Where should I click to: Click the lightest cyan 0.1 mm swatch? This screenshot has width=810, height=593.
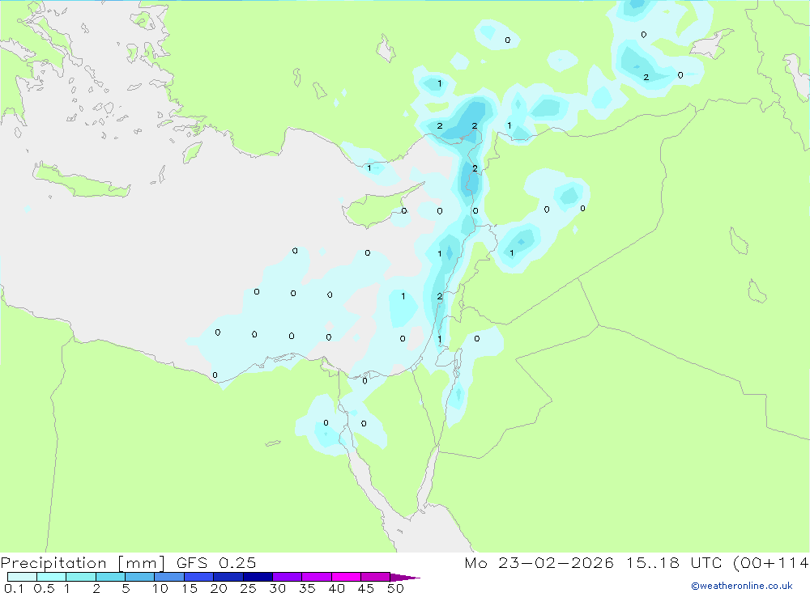tap(22, 577)
